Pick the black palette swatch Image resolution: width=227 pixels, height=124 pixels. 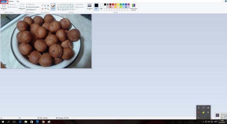[105, 4]
